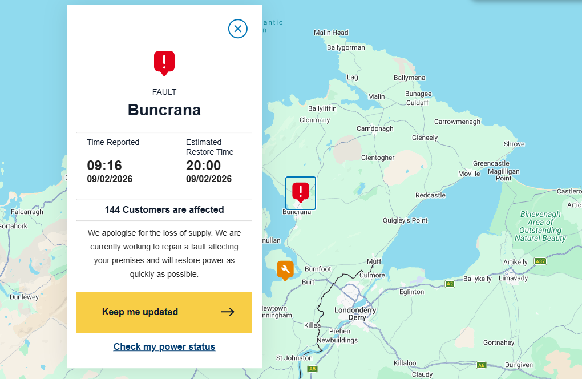This screenshot has height=379, width=582.
Task: Click the red fault marker on Buncrana
Action: 300,192
